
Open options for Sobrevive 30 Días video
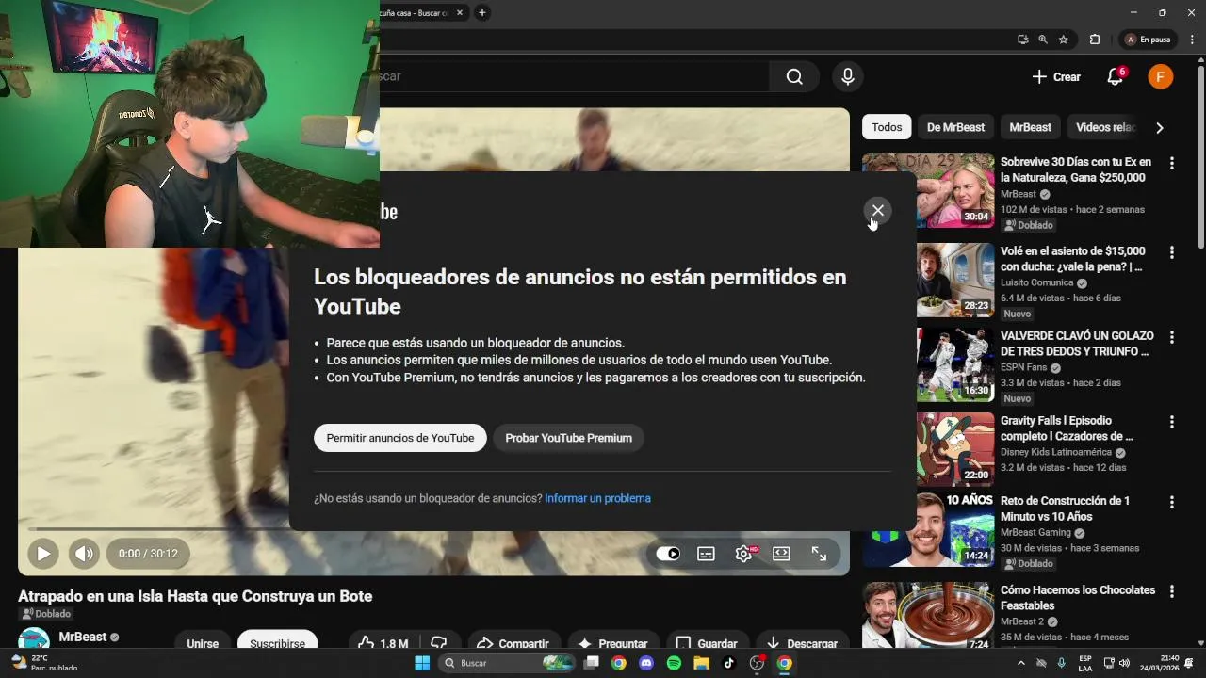[1172, 164]
